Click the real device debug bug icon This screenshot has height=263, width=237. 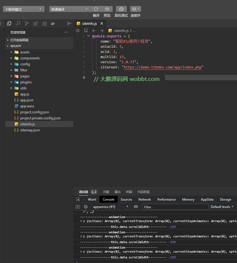pos(121,9)
